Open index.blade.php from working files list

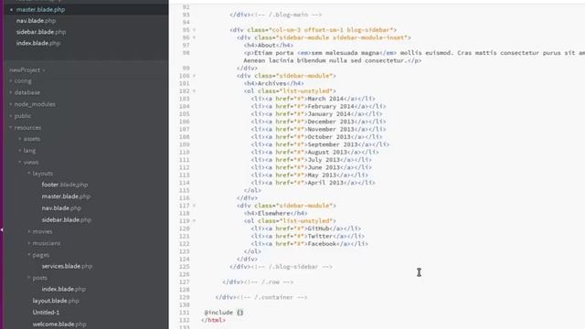point(38,43)
